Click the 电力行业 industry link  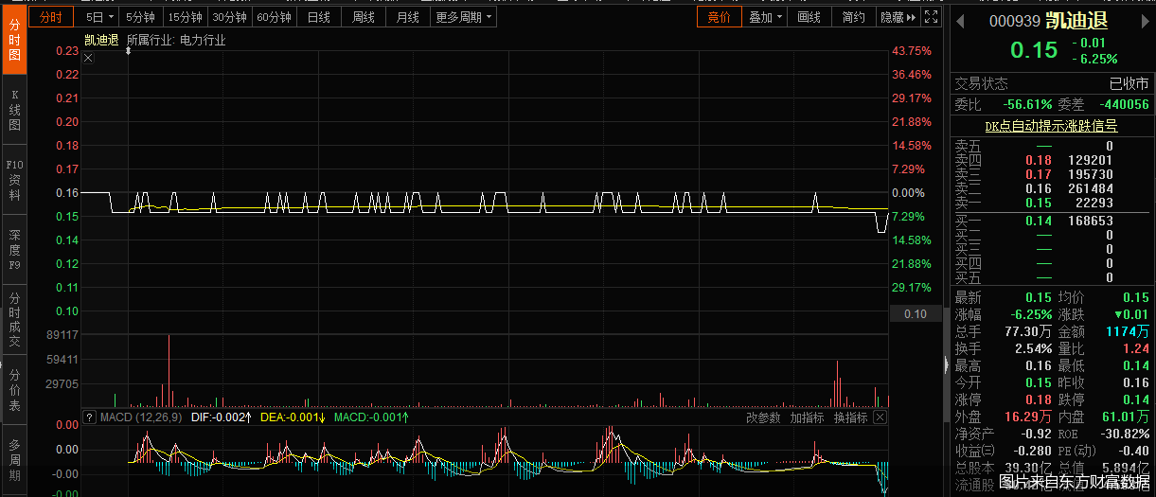pos(203,40)
